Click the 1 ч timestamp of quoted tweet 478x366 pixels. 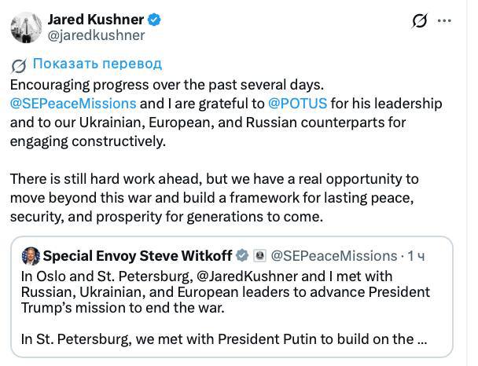click(416, 256)
